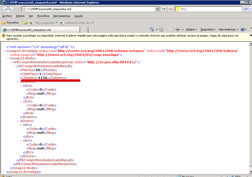The image size is (252, 177).
Task: Click the Print icon
Action: point(177,29)
